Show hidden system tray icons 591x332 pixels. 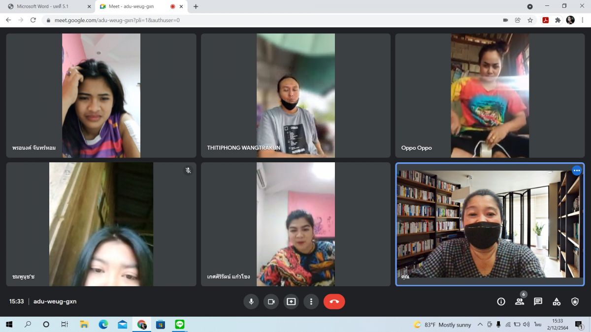coord(481,325)
